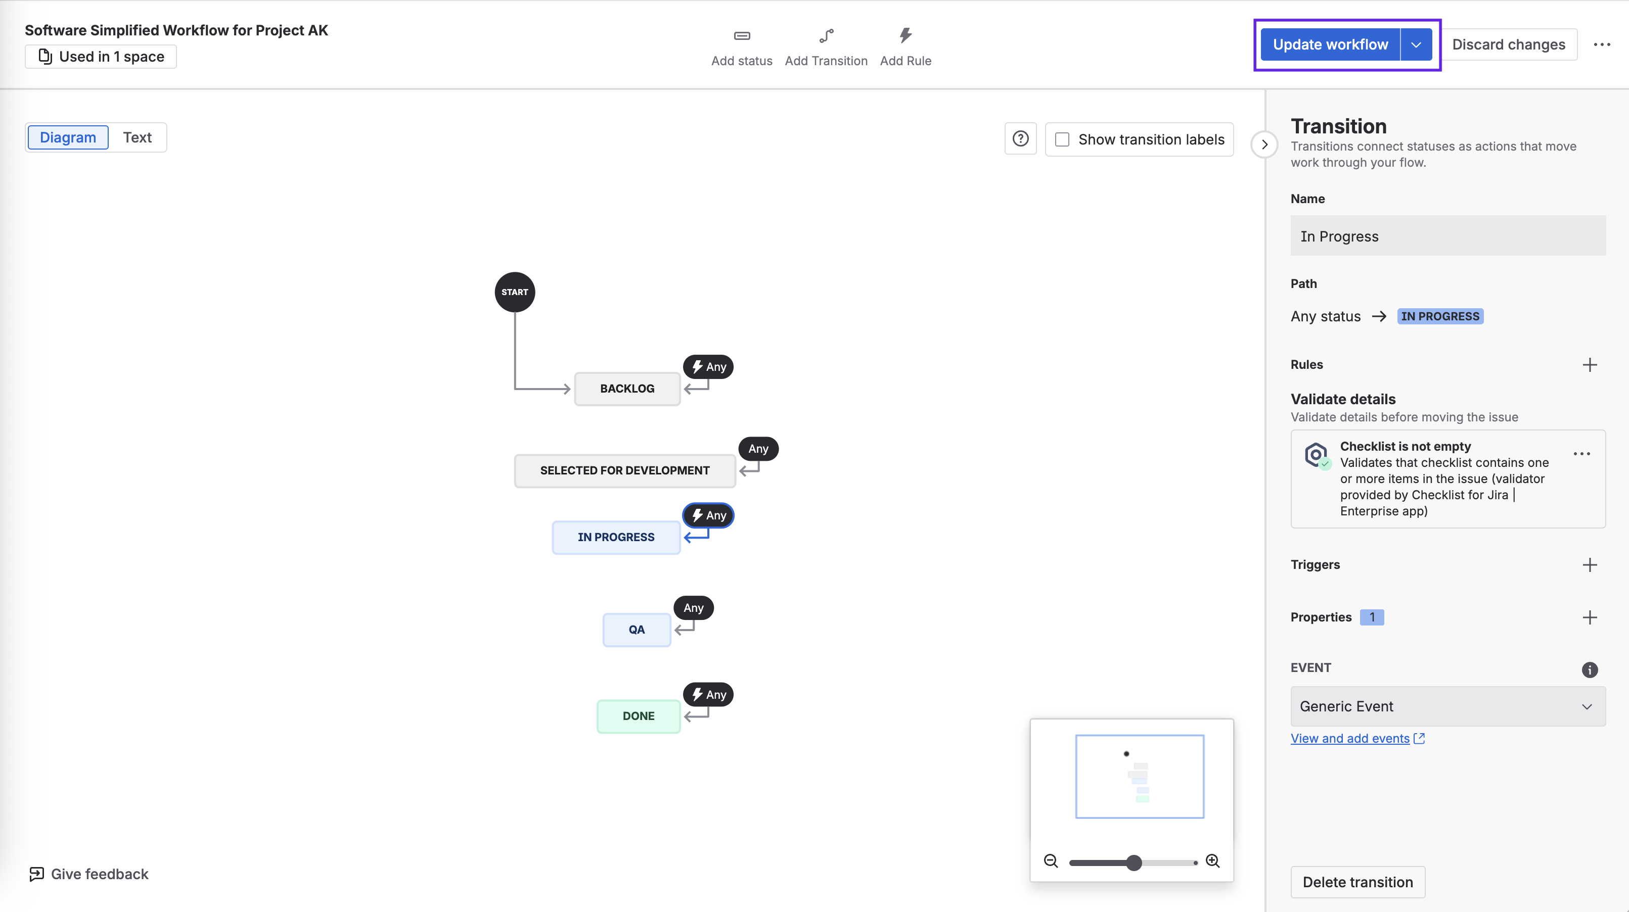Click the zoom out magnifier icon
The image size is (1629, 912).
tap(1051, 861)
